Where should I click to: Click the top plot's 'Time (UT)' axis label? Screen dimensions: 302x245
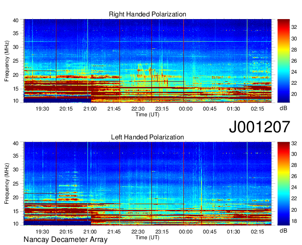147,115
